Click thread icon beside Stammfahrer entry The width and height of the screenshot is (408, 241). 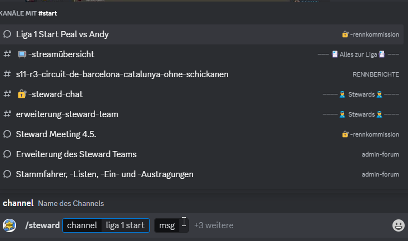pyautogui.click(x=7, y=174)
